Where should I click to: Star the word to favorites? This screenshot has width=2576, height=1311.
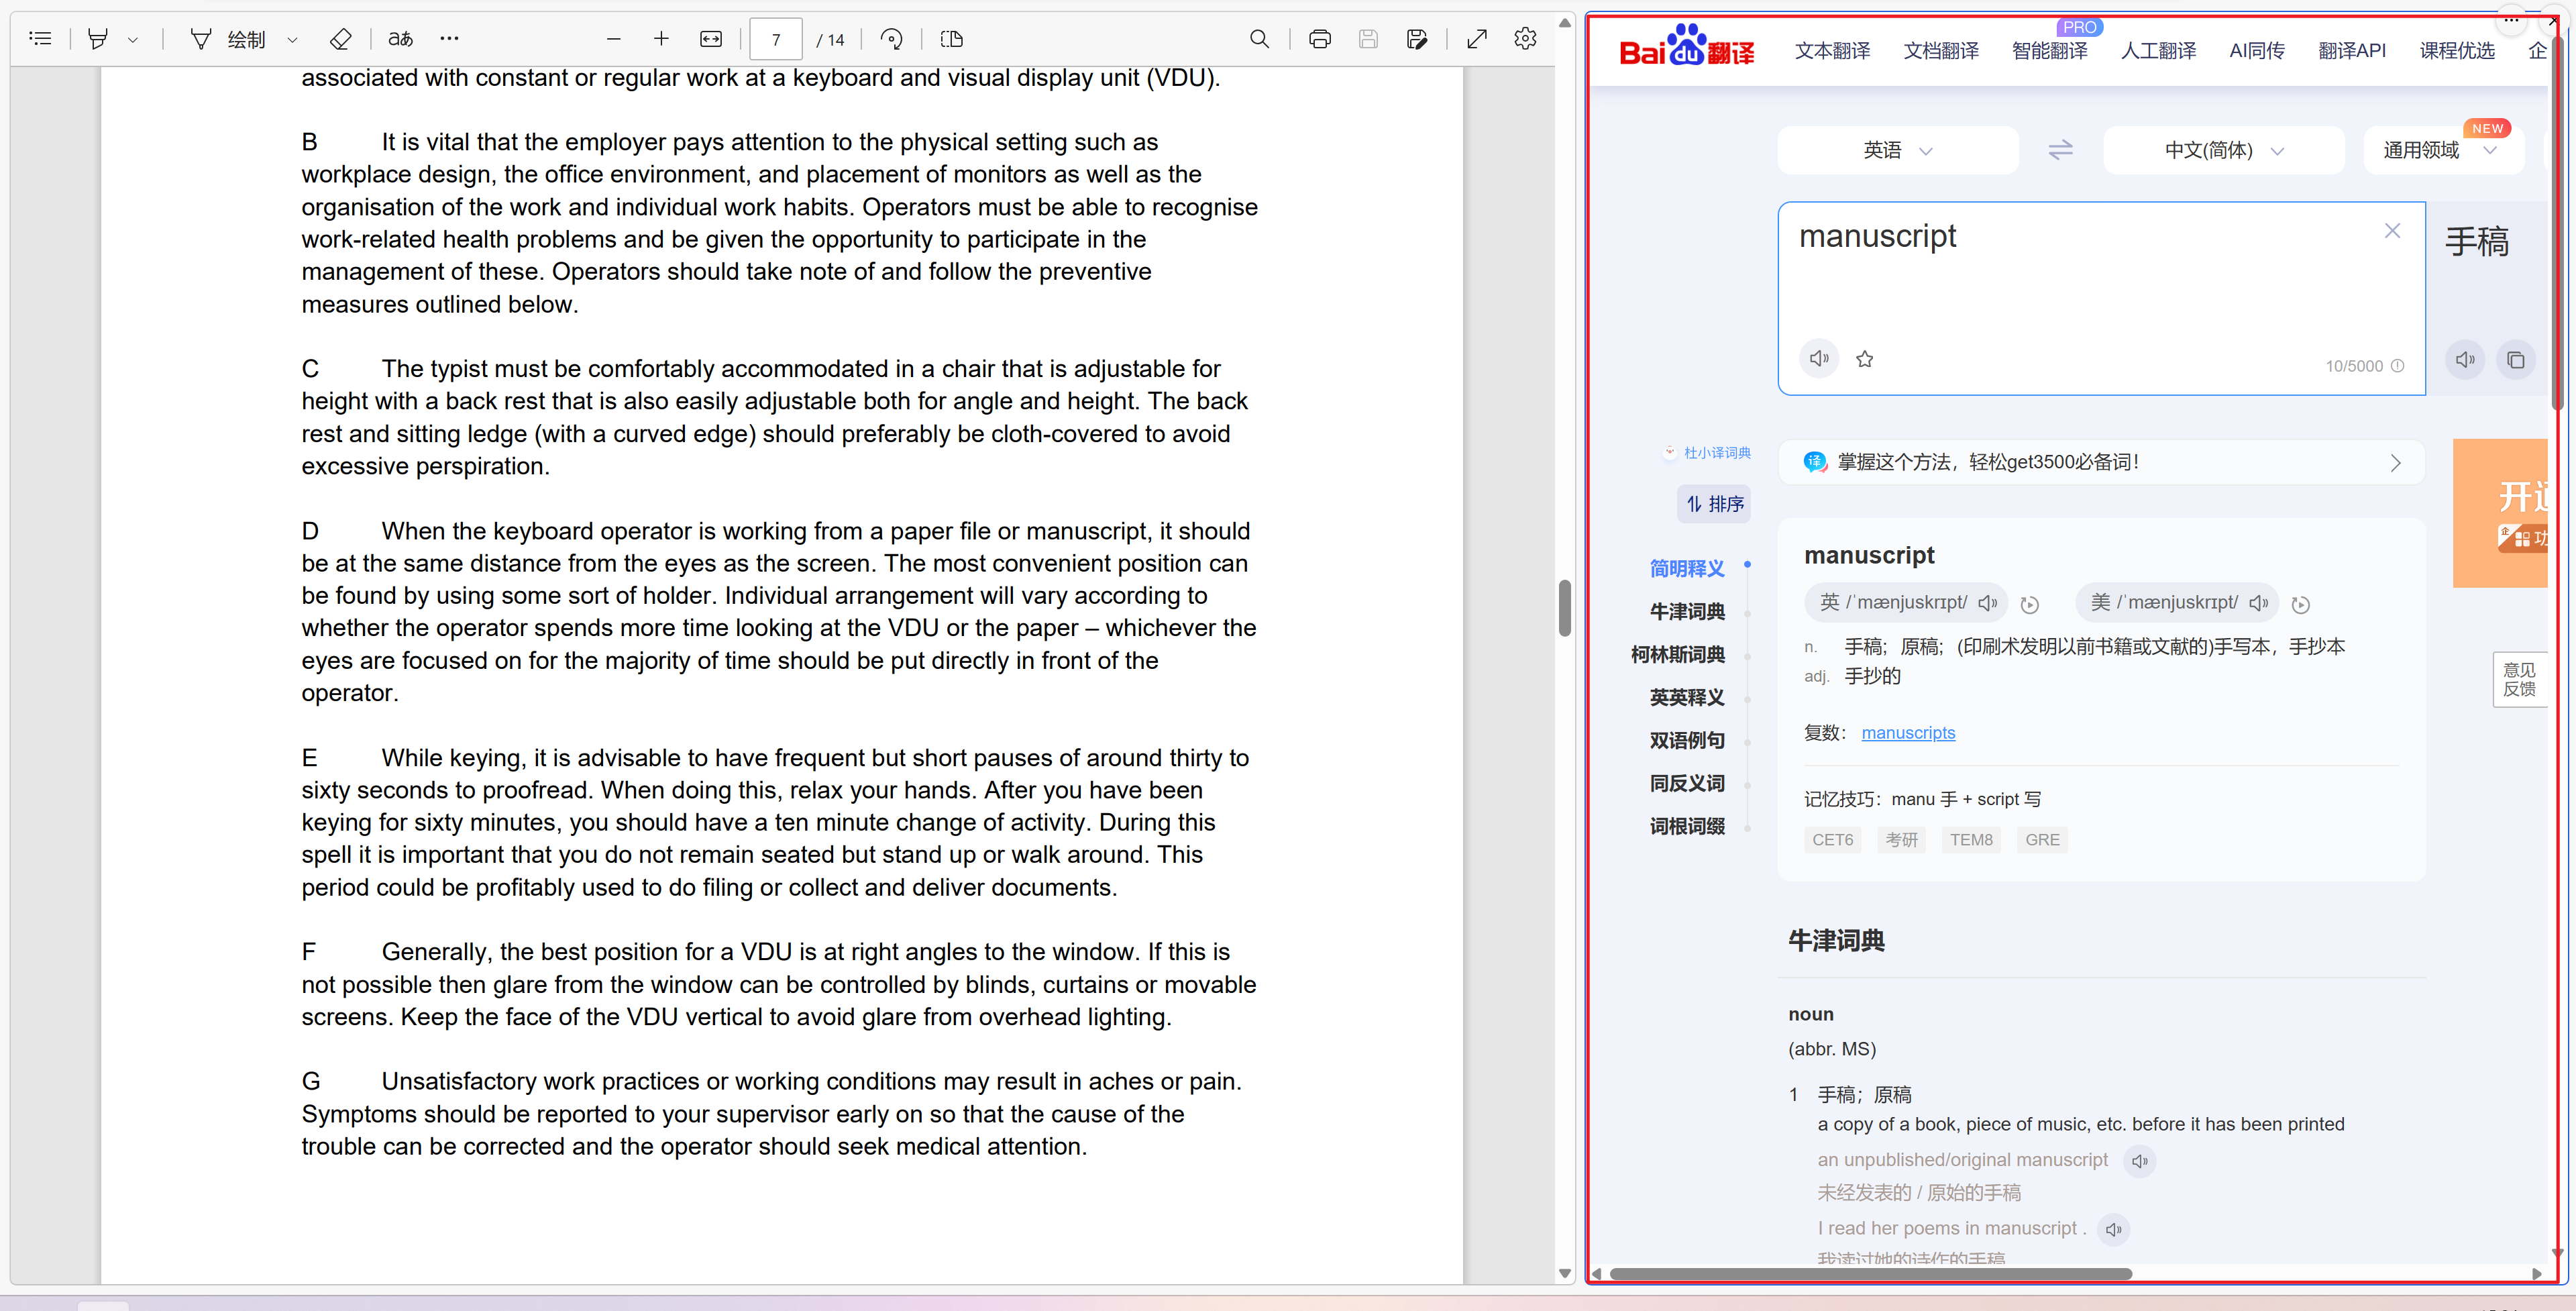click(x=1864, y=359)
